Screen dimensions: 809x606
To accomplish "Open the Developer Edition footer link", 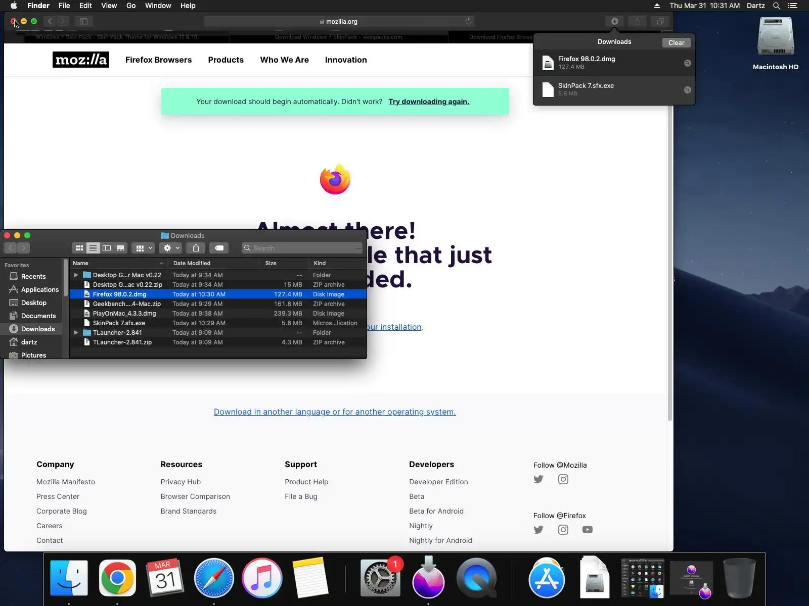I will pyautogui.click(x=438, y=482).
